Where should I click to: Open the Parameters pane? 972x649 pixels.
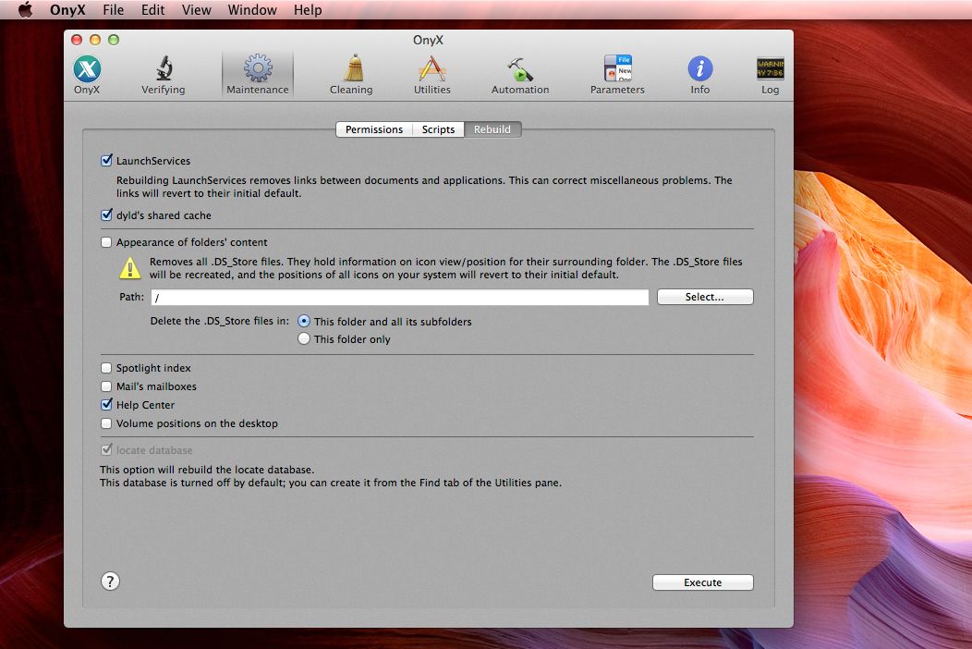click(617, 75)
